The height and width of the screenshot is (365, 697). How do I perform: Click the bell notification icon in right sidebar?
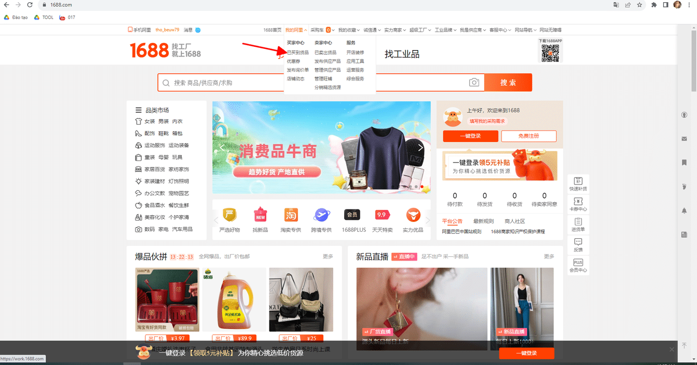point(684,211)
